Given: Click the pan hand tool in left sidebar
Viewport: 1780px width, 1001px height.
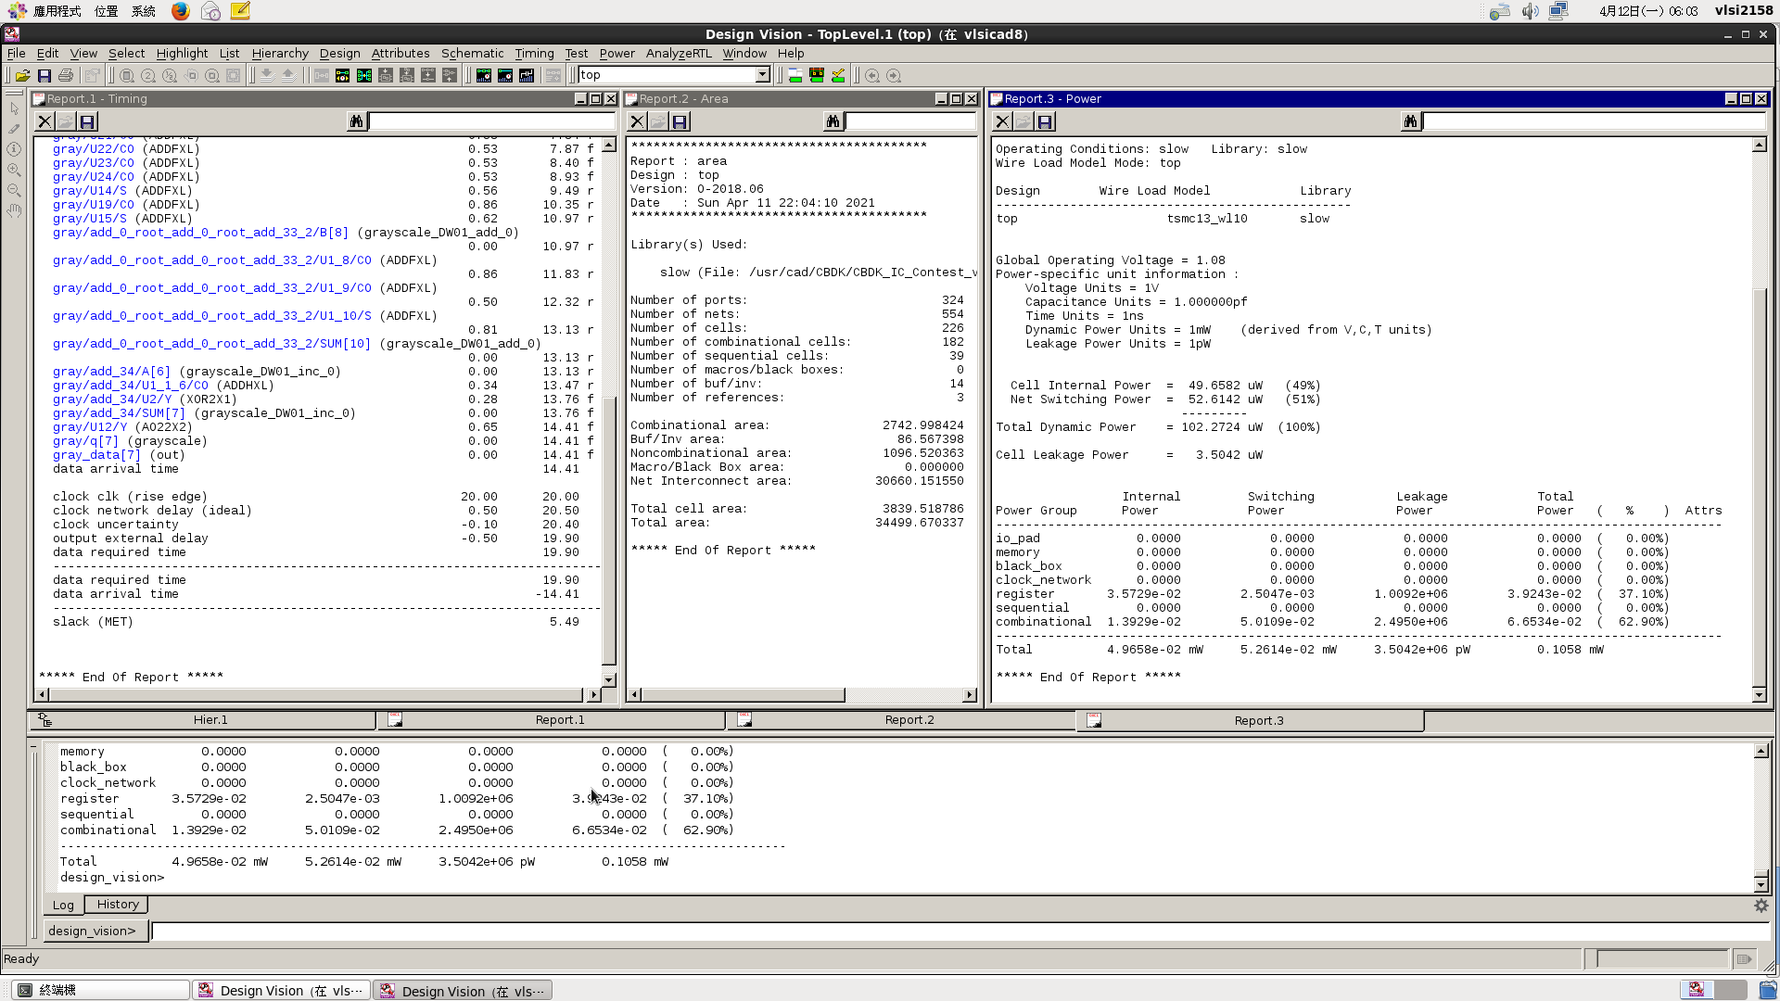Looking at the screenshot, I should click(14, 211).
